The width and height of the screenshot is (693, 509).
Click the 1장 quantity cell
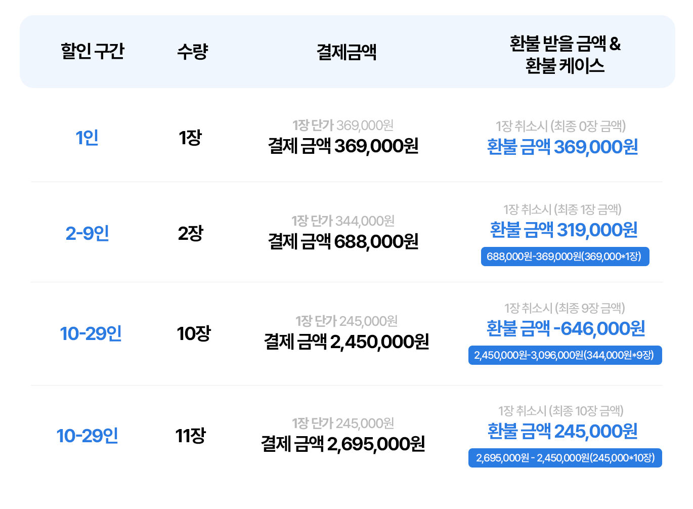tap(191, 138)
